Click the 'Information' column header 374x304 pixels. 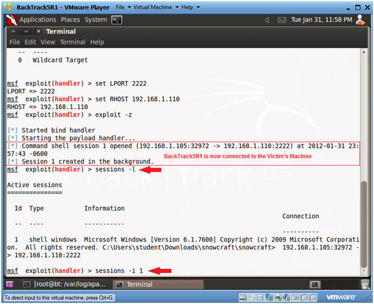[x=104, y=208]
